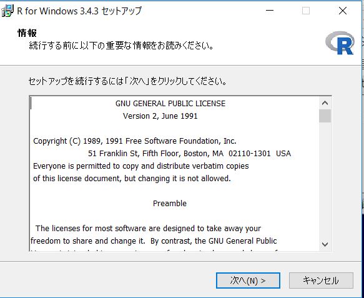The width and height of the screenshot is (364, 298).
Task: Click the installer icon in title bar
Action: (x=7, y=11)
